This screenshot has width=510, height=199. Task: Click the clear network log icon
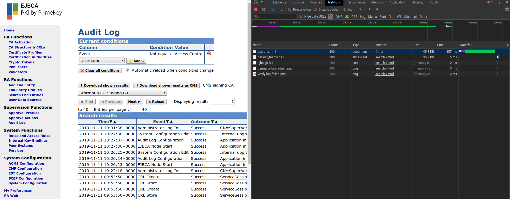[263, 9]
